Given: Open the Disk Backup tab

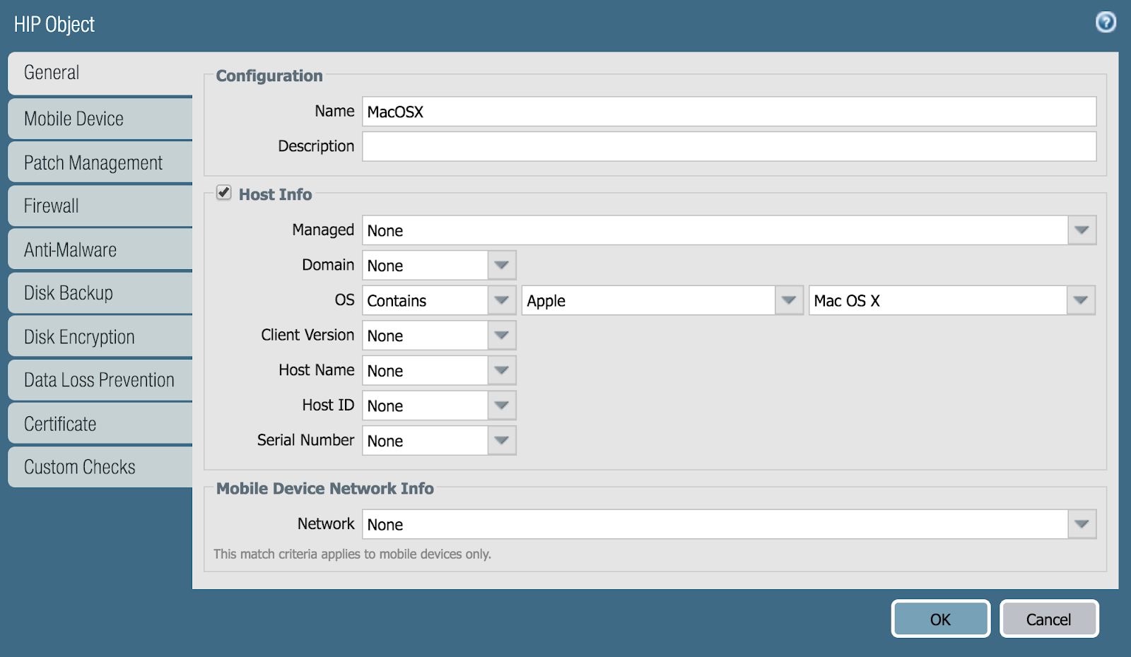Looking at the screenshot, I should coord(100,293).
